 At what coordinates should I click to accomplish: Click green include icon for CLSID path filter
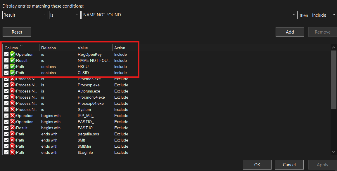click(12, 73)
